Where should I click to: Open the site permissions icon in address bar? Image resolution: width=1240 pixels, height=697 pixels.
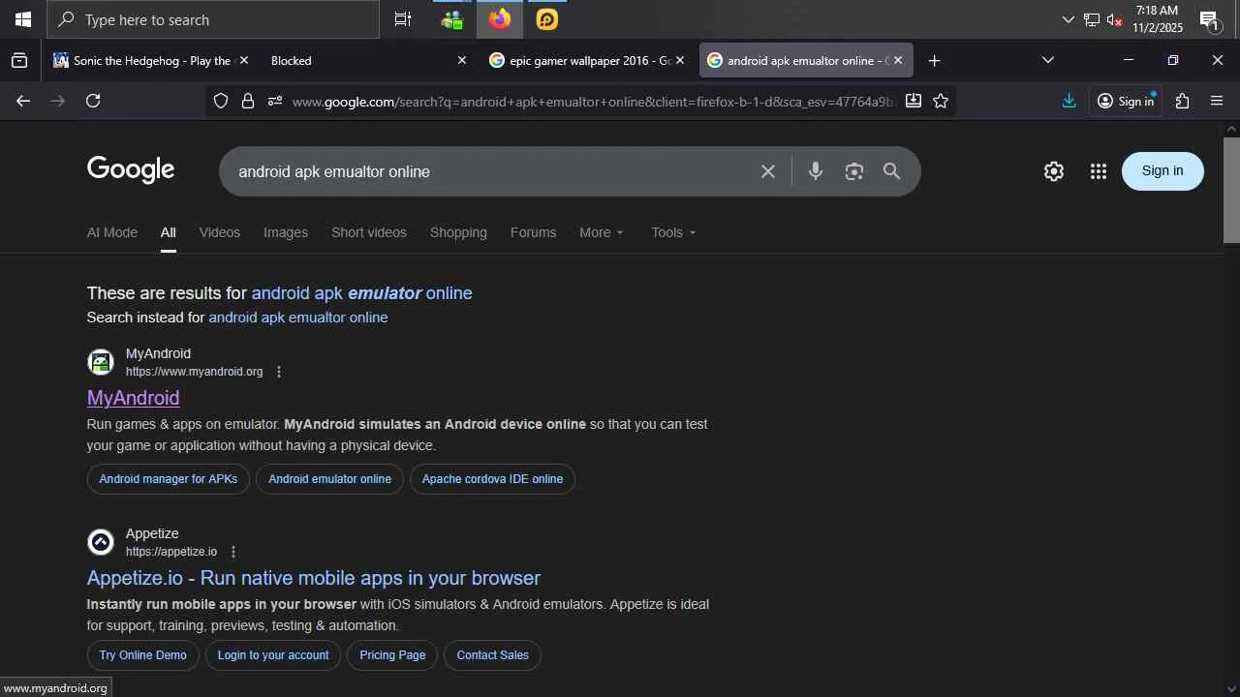coord(275,101)
